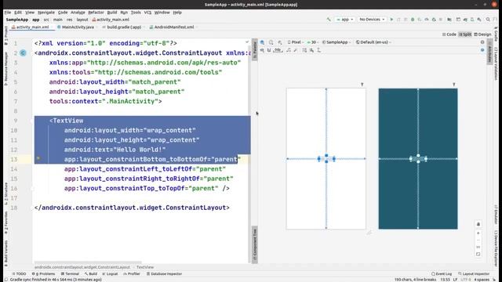502x282 pixels.
Task: Click the TextView breadcrumb
Action: [145, 267]
